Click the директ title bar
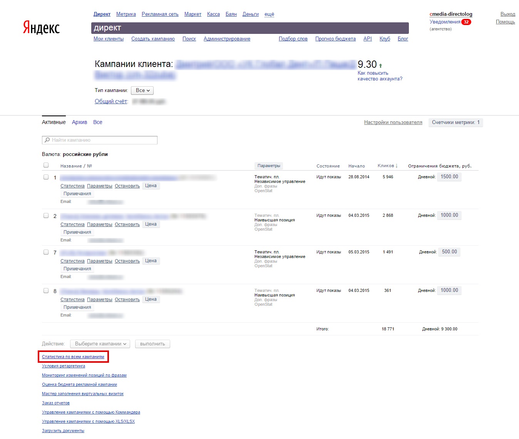The width and height of the screenshot is (519, 439). [250, 28]
